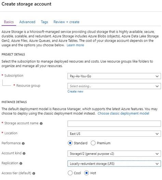Focus the Storage account name field
This screenshot has width=162, height=180.
(x=114, y=124)
